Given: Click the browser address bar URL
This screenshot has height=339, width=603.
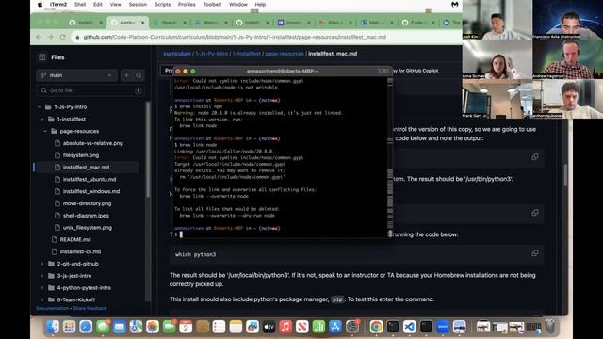Looking at the screenshot, I should click(235, 37).
